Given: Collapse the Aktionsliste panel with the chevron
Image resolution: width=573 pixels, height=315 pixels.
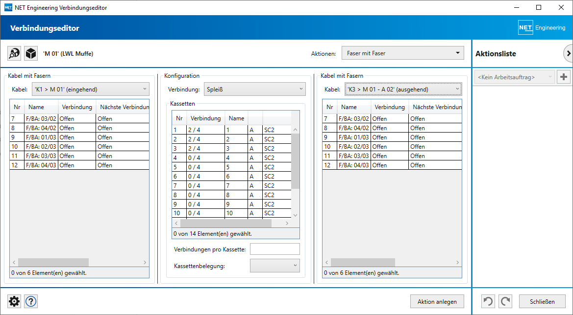Looking at the screenshot, I should (x=568, y=53).
